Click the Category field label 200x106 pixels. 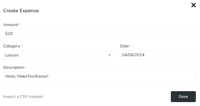tap(12, 46)
